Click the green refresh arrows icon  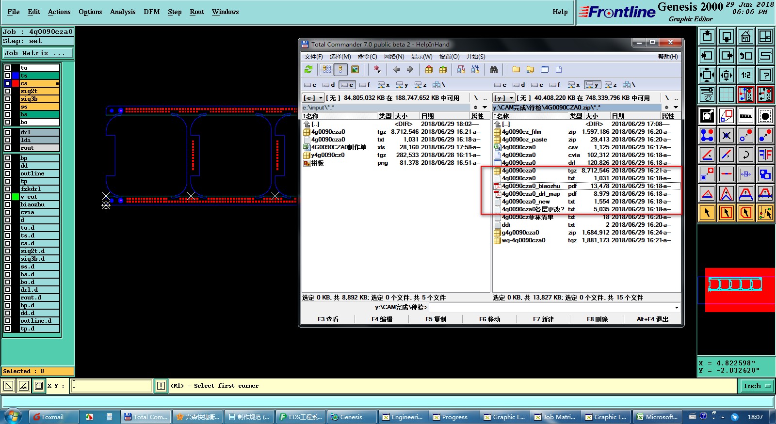[308, 70]
